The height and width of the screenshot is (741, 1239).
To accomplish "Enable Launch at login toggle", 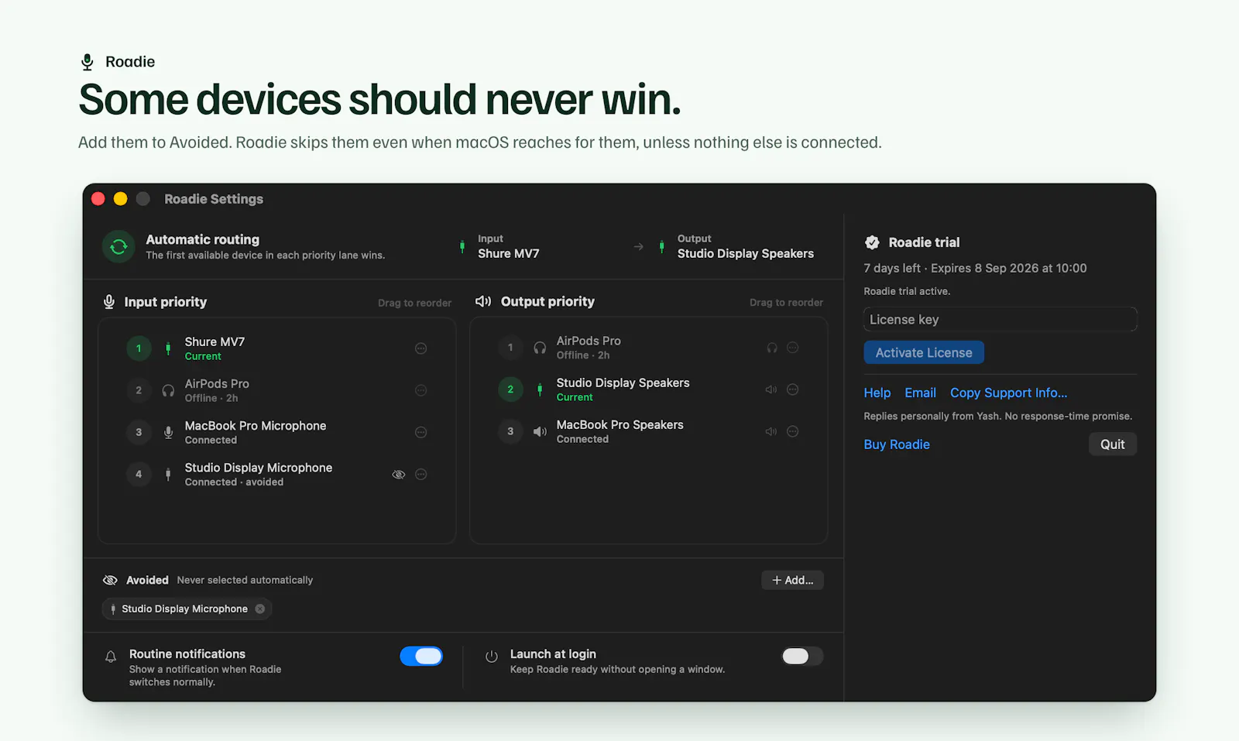I will (x=802, y=657).
